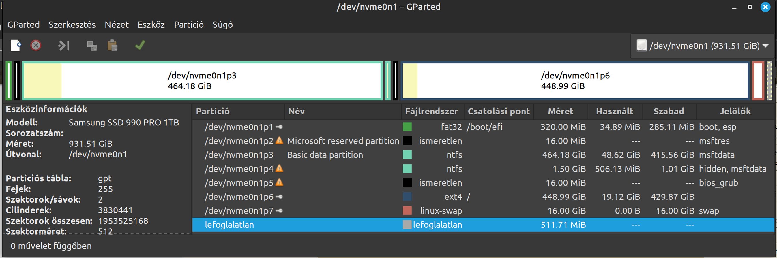Image resolution: width=777 pixels, height=258 pixels.
Task: Click the 19.12 GiB used value
Action: click(x=621, y=197)
